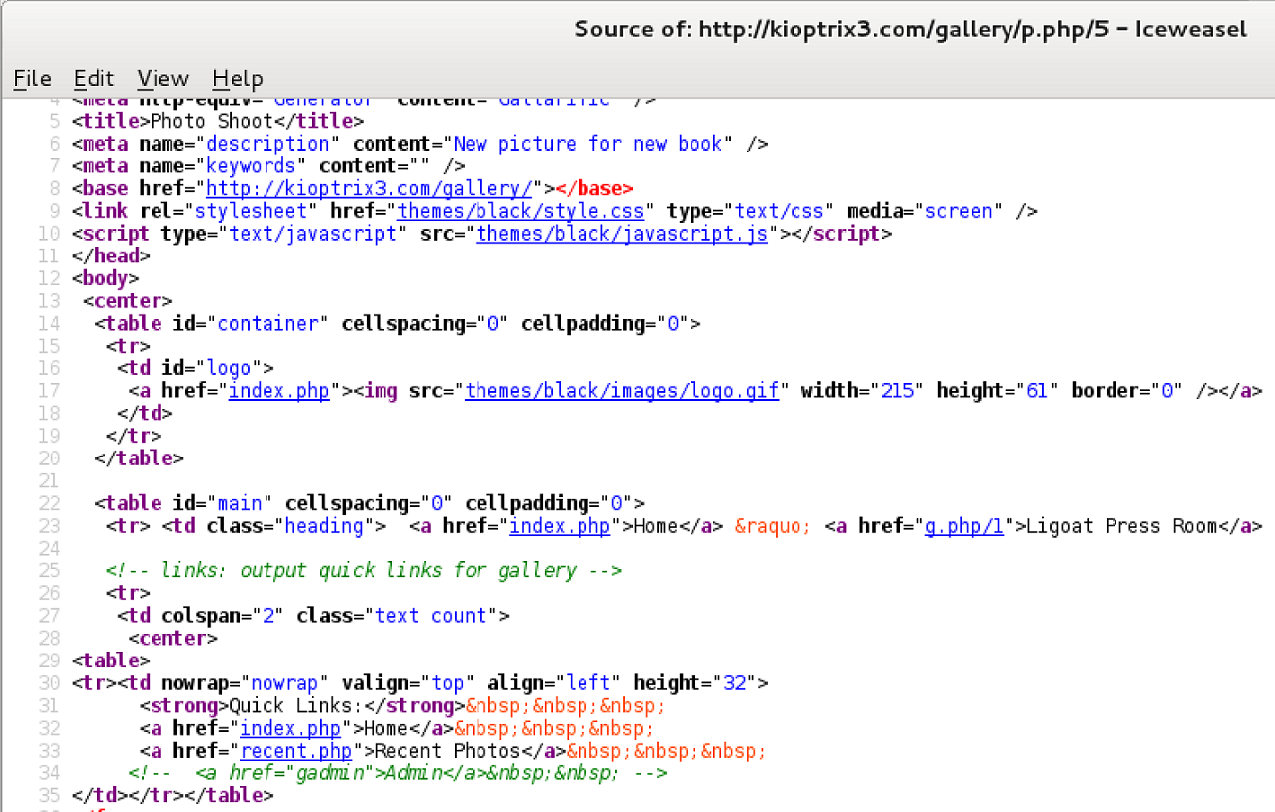Image resolution: width=1275 pixels, height=812 pixels.
Task: Click the "links: output quick links for gallery" comment
Action: [364, 570]
